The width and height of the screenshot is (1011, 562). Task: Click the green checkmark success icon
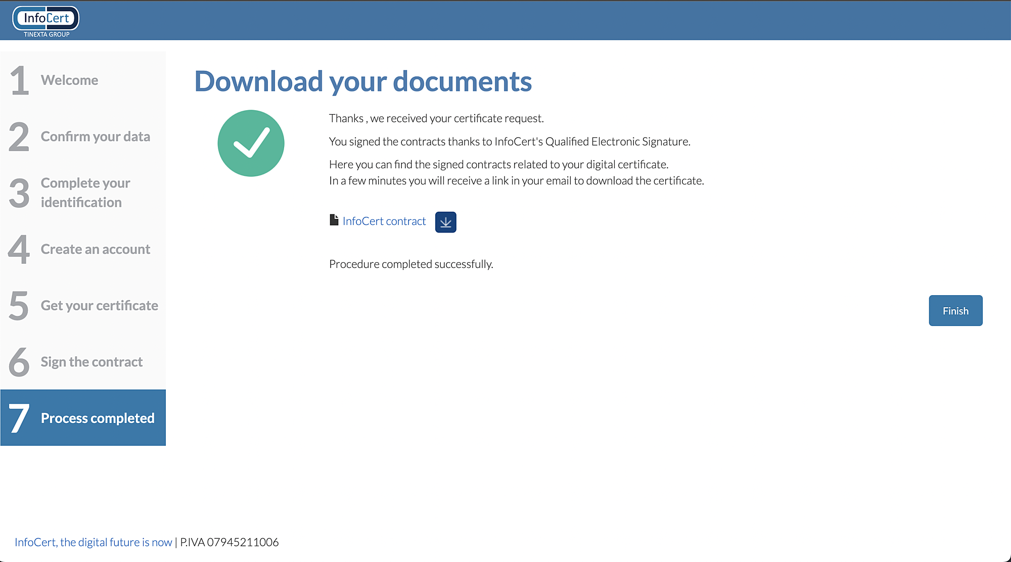tap(251, 144)
